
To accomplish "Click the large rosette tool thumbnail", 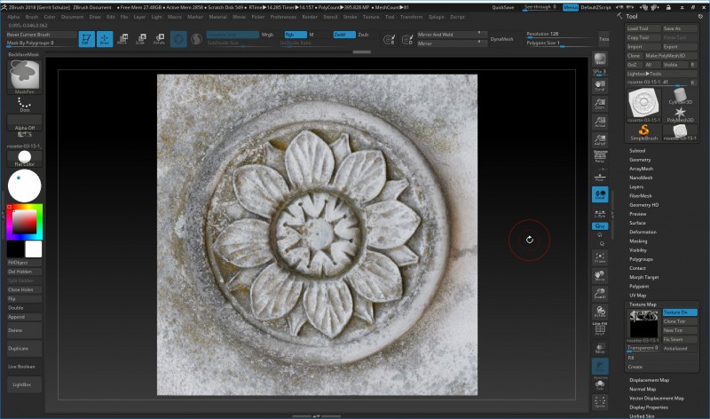I will [643, 103].
